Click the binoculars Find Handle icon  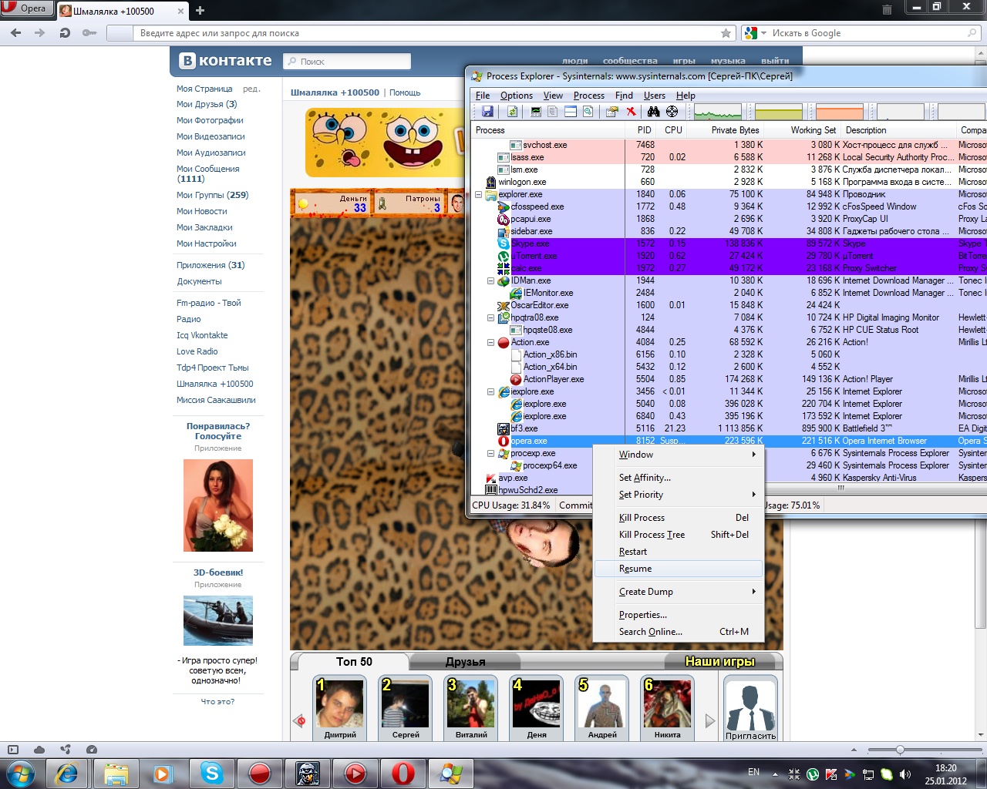pyautogui.click(x=653, y=112)
